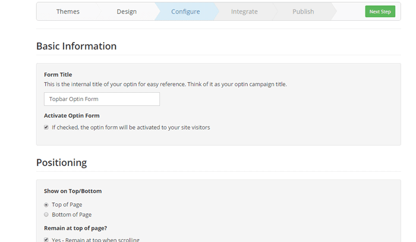Image resolution: width=416 pixels, height=242 pixels.
Task: Click the 'If checked, the optin form will be activated' label
Action: [x=131, y=127]
